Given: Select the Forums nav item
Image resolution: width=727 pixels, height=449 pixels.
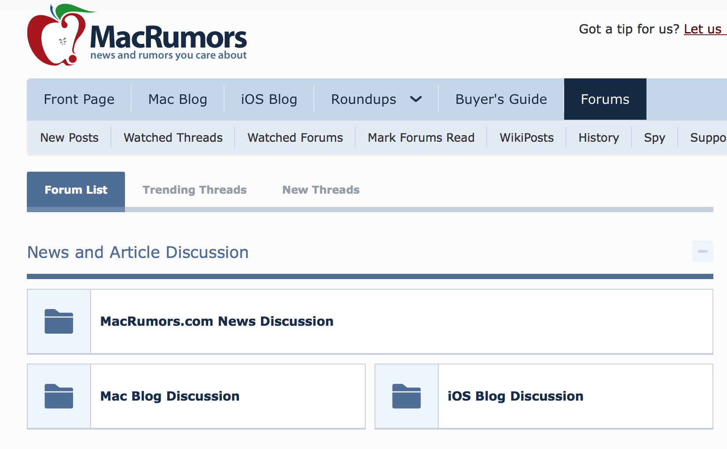Looking at the screenshot, I should pos(605,99).
